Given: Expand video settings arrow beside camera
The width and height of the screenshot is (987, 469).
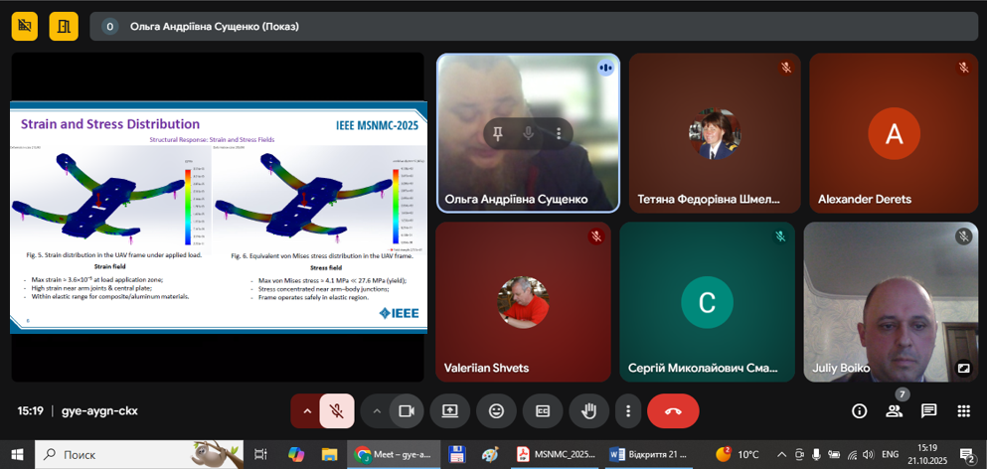Looking at the screenshot, I should coord(376,410).
